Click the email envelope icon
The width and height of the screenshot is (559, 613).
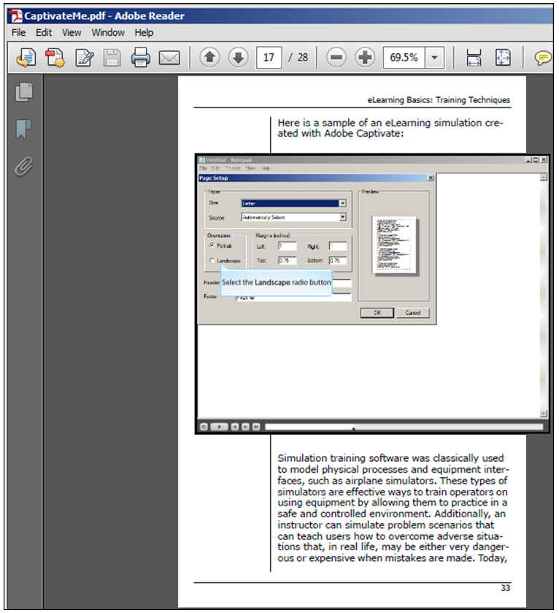tap(169, 58)
